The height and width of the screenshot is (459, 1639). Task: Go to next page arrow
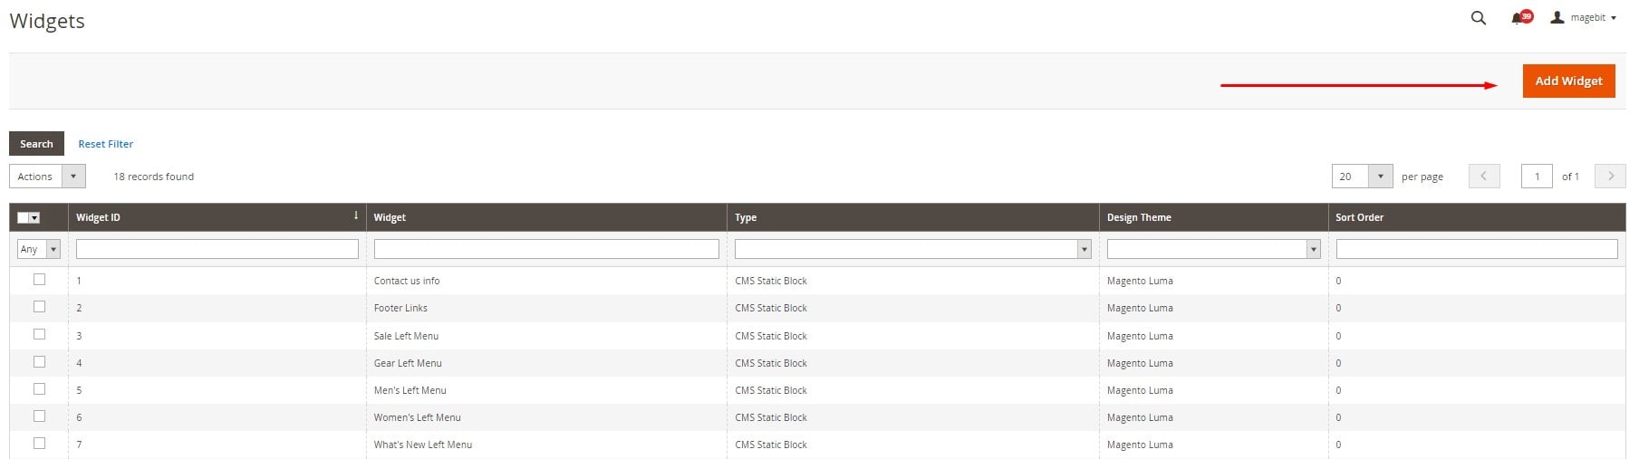(x=1610, y=177)
